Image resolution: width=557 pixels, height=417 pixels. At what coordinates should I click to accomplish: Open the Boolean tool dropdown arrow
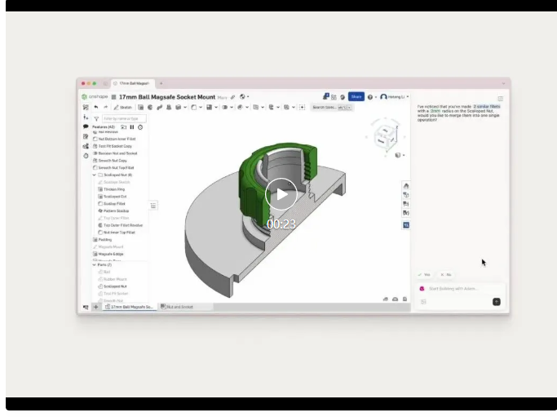tap(232, 108)
